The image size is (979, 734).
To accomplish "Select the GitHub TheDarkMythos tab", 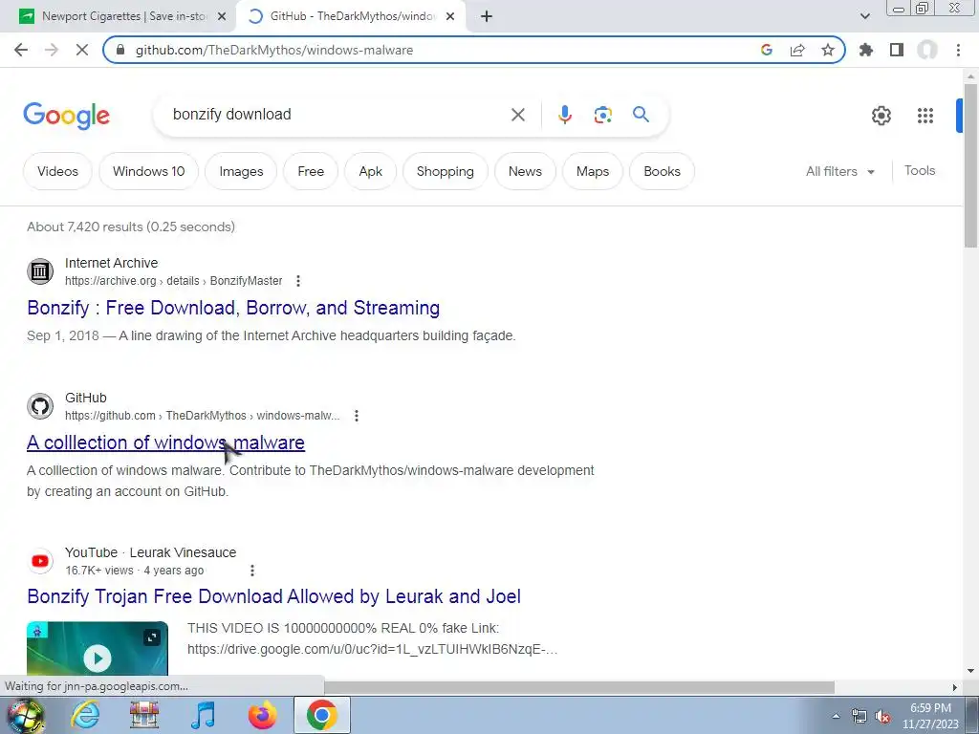I will pos(350,16).
